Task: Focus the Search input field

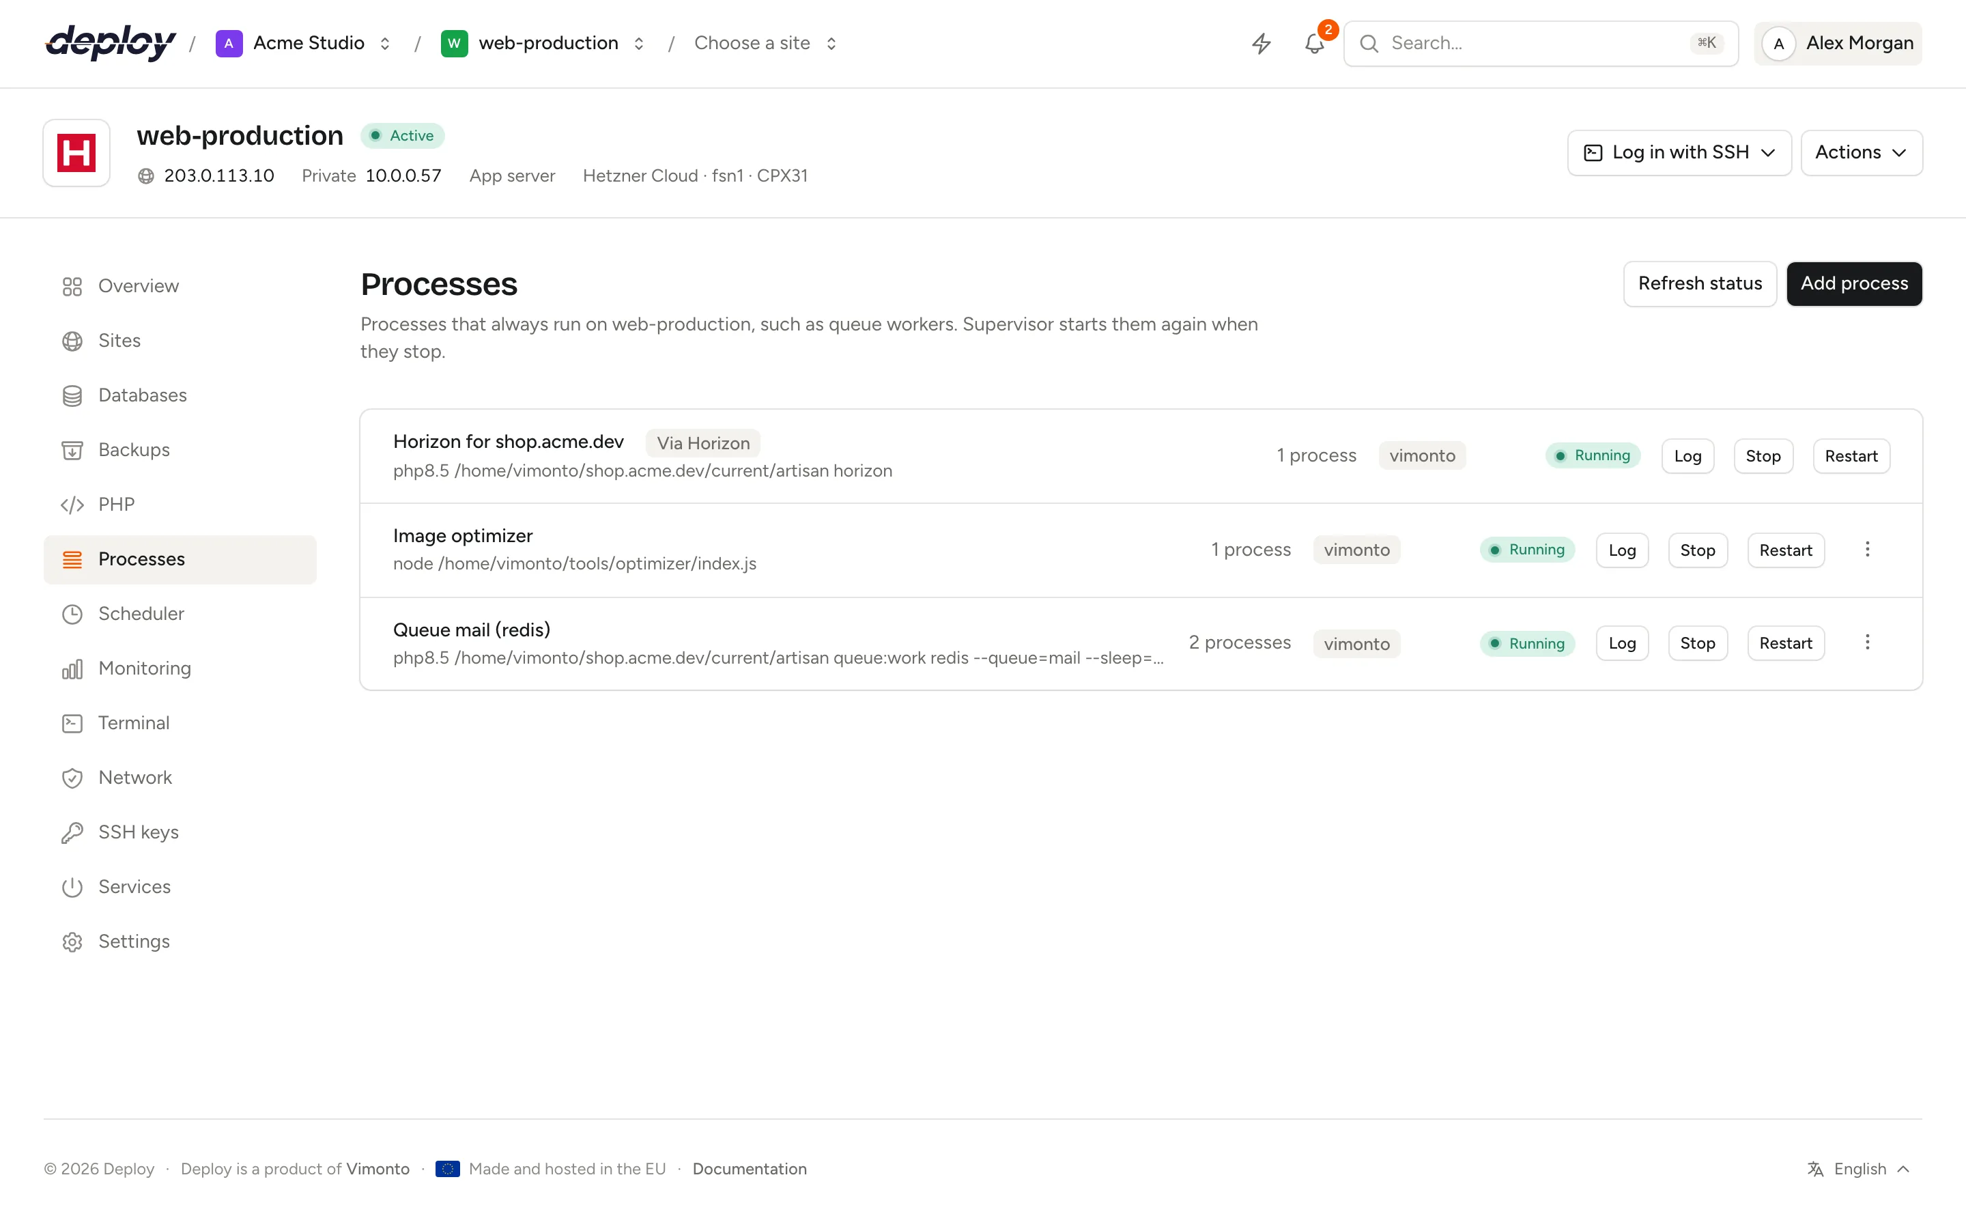Action: (1540, 43)
